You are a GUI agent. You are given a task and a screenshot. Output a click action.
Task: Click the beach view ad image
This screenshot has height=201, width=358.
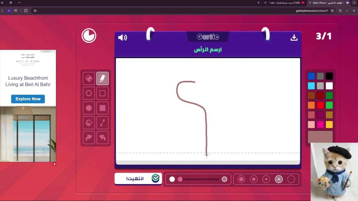[28, 134]
